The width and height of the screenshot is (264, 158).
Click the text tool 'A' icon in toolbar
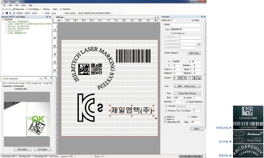coord(3,13)
